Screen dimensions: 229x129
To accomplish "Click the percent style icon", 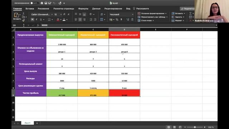I will (x=117, y=19).
